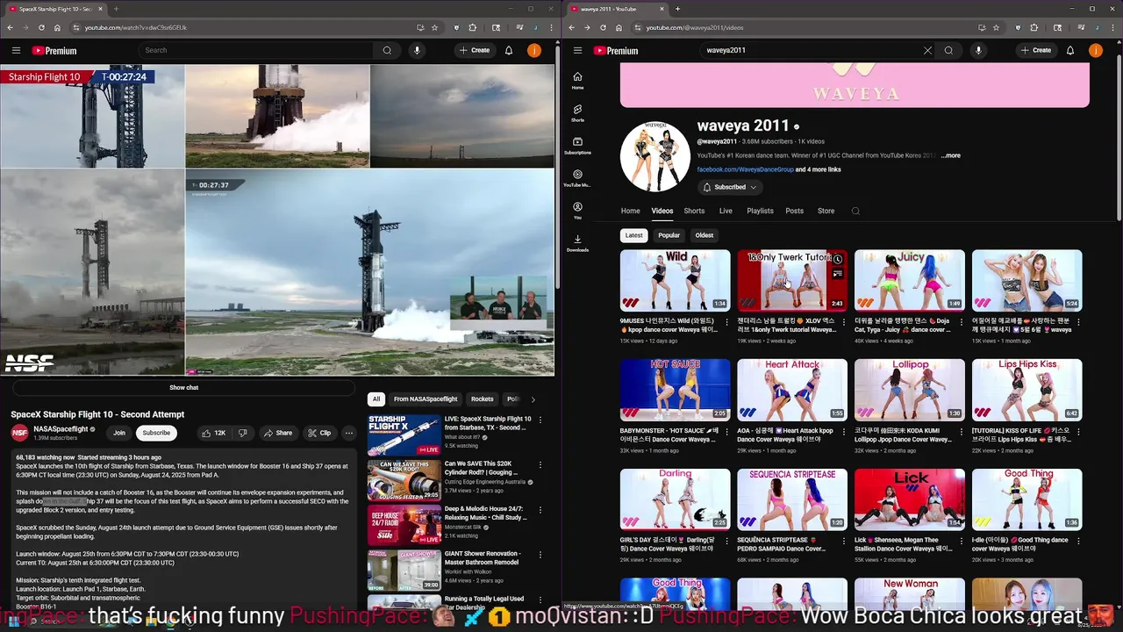
Task: Open the Heart Attack dance cover thumbnail
Action: pos(791,390)
